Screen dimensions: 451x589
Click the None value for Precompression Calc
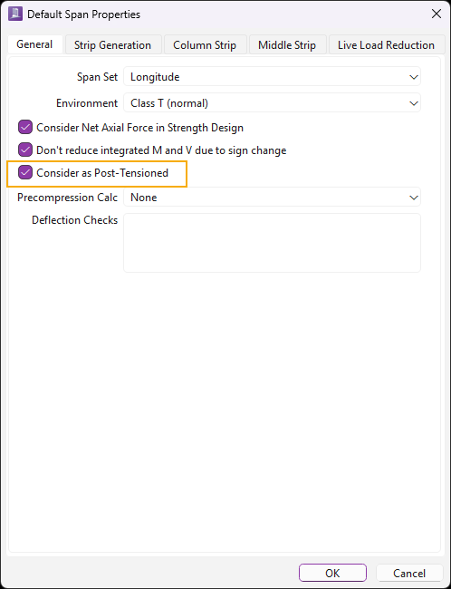[x=143, y=198]
